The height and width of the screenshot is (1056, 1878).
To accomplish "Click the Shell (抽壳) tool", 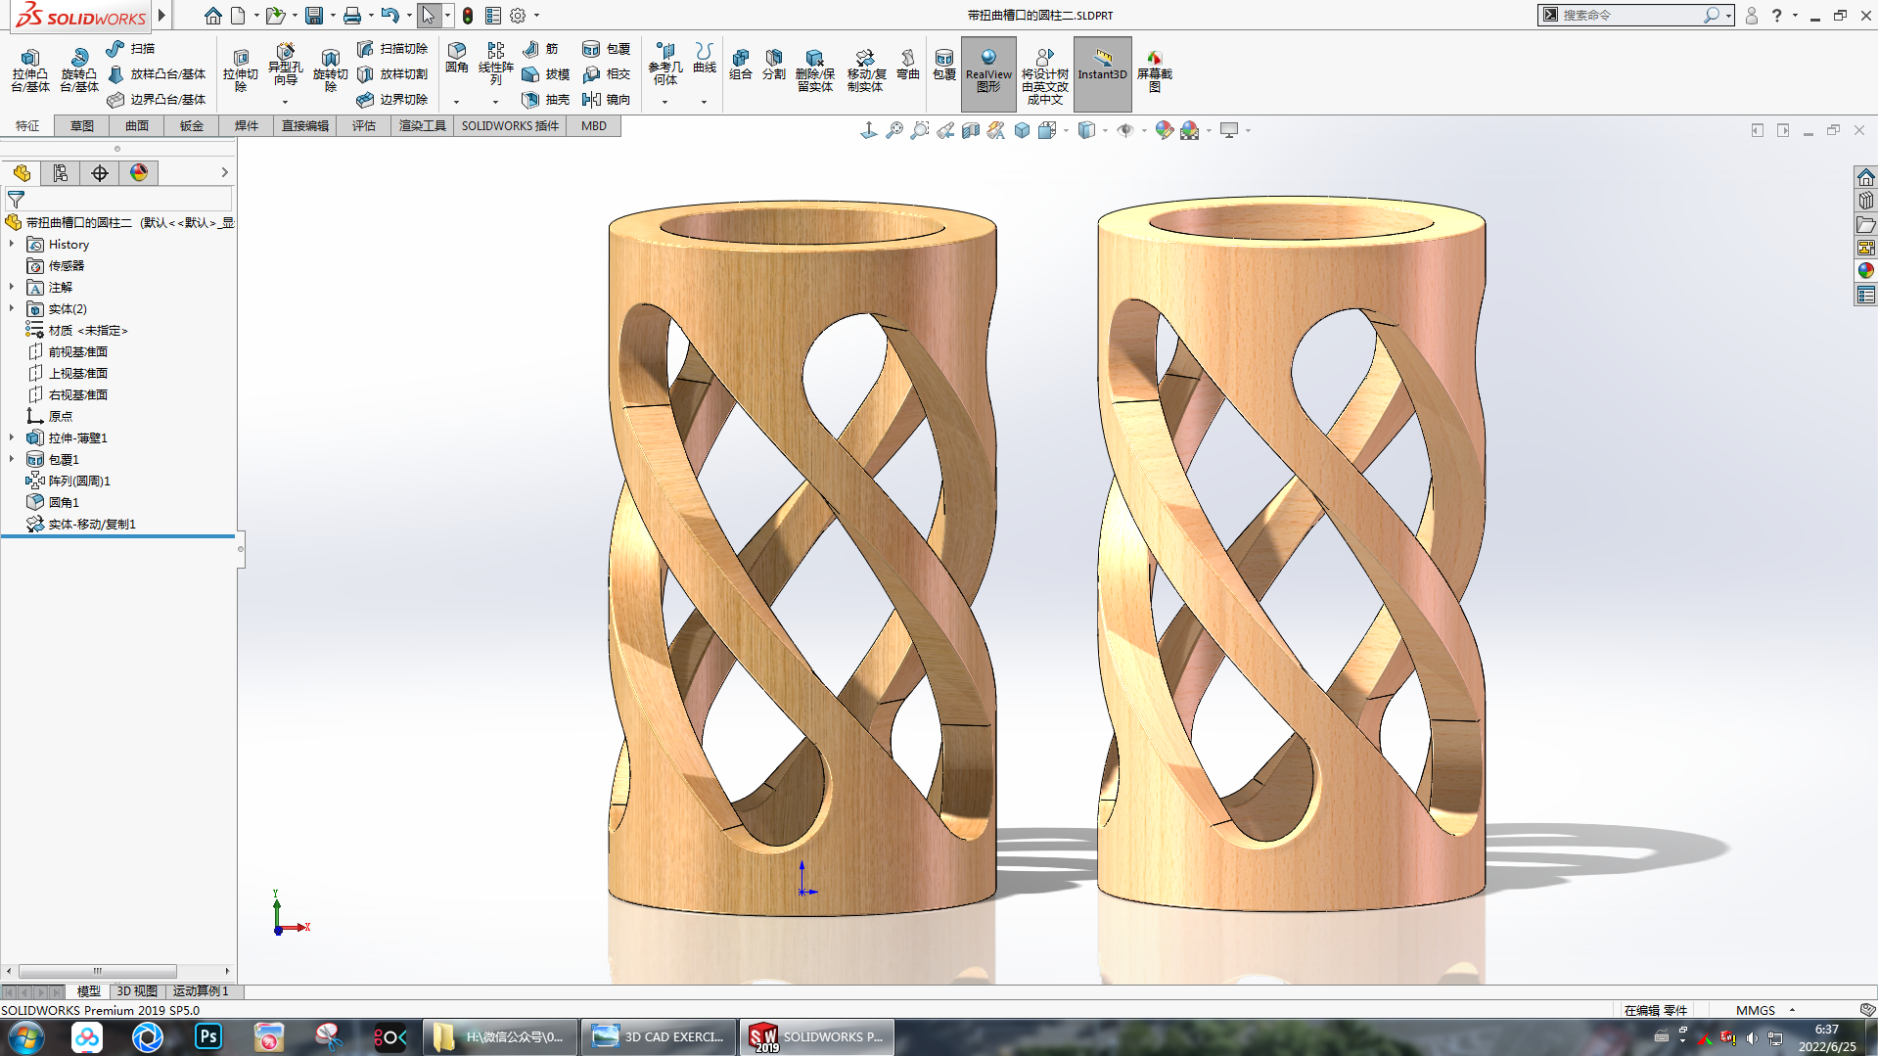I will 546,100.
